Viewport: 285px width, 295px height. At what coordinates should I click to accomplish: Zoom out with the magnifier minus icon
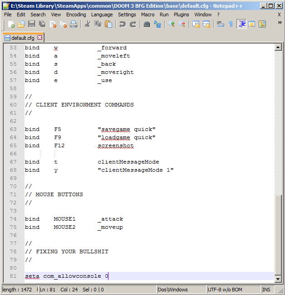coord(182,24)
